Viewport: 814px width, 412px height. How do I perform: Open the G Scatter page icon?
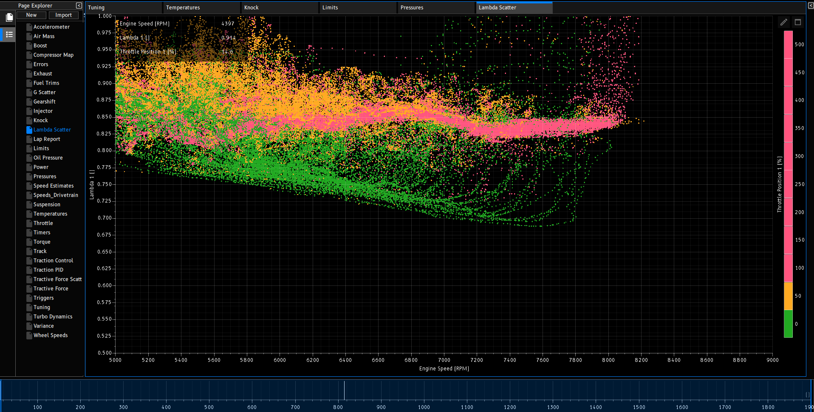point(29,92)
